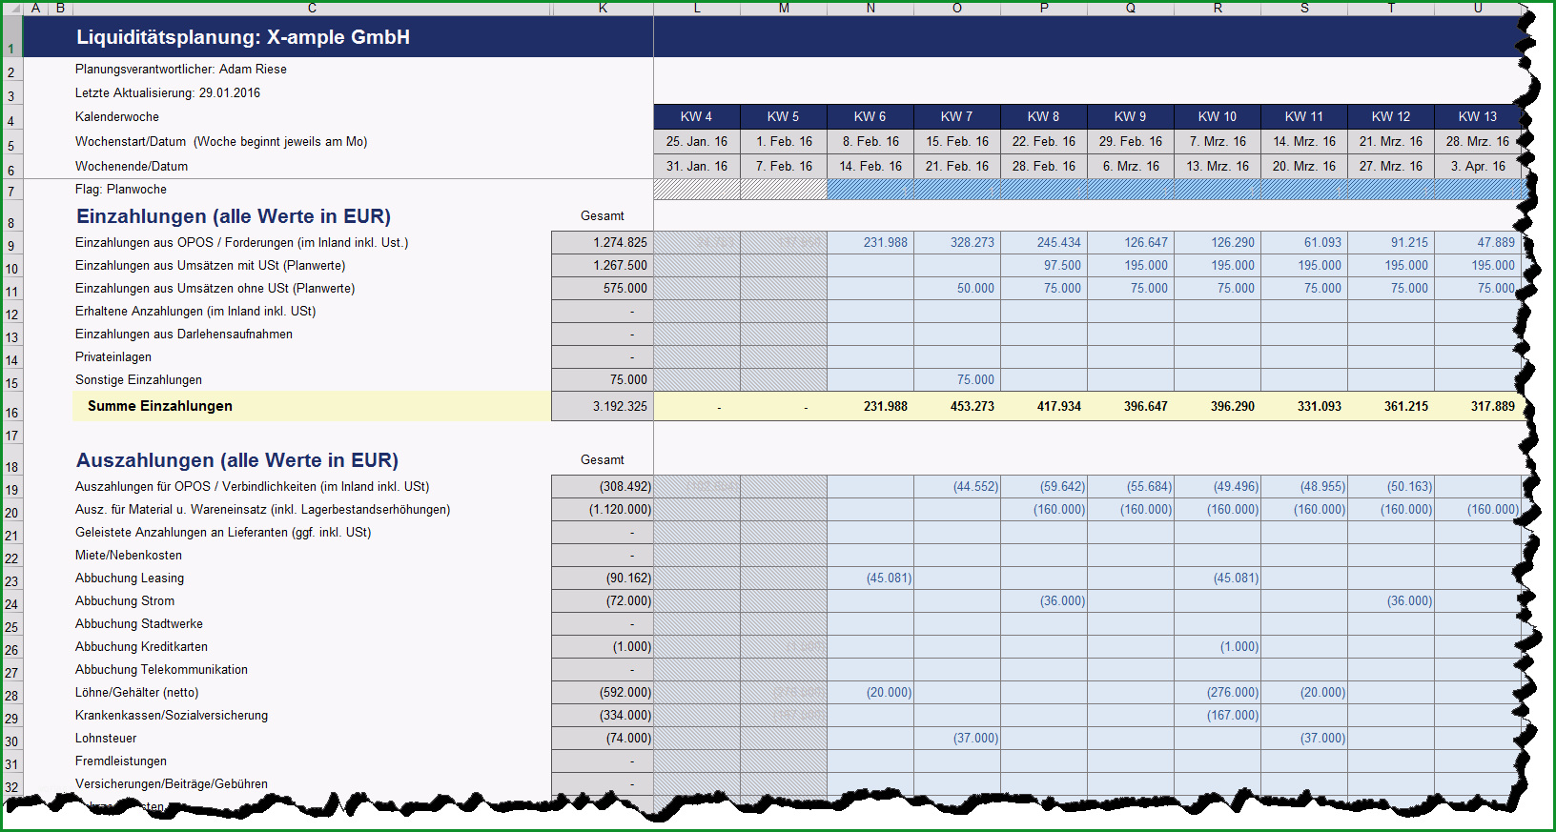Select the week end date 3. Apr. 16
Viewport: 1556px width, 832px height.
1478,166
